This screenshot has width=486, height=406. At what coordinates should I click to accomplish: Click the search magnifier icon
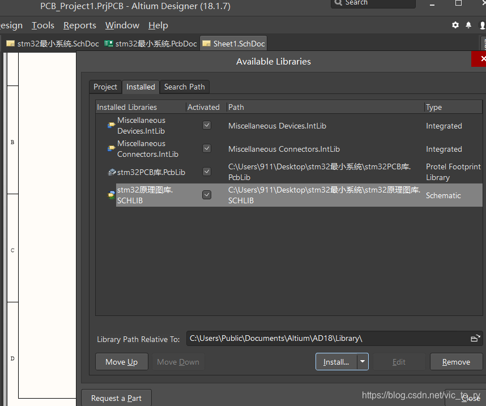338,2
